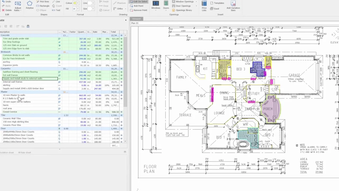Screen dimensions: 339x191
Task: Click measurement icon on Trim and grade under slab row
Action: click(x=59, y=39)
